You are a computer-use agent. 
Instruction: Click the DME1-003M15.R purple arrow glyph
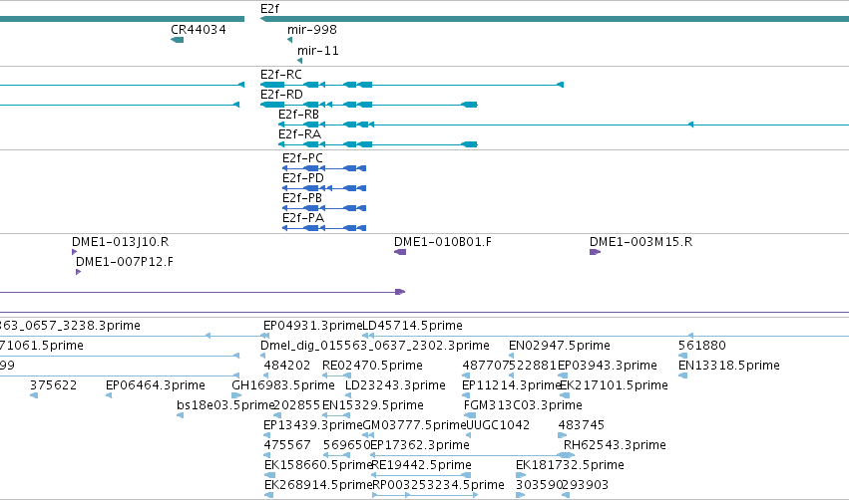coord(595,252)
